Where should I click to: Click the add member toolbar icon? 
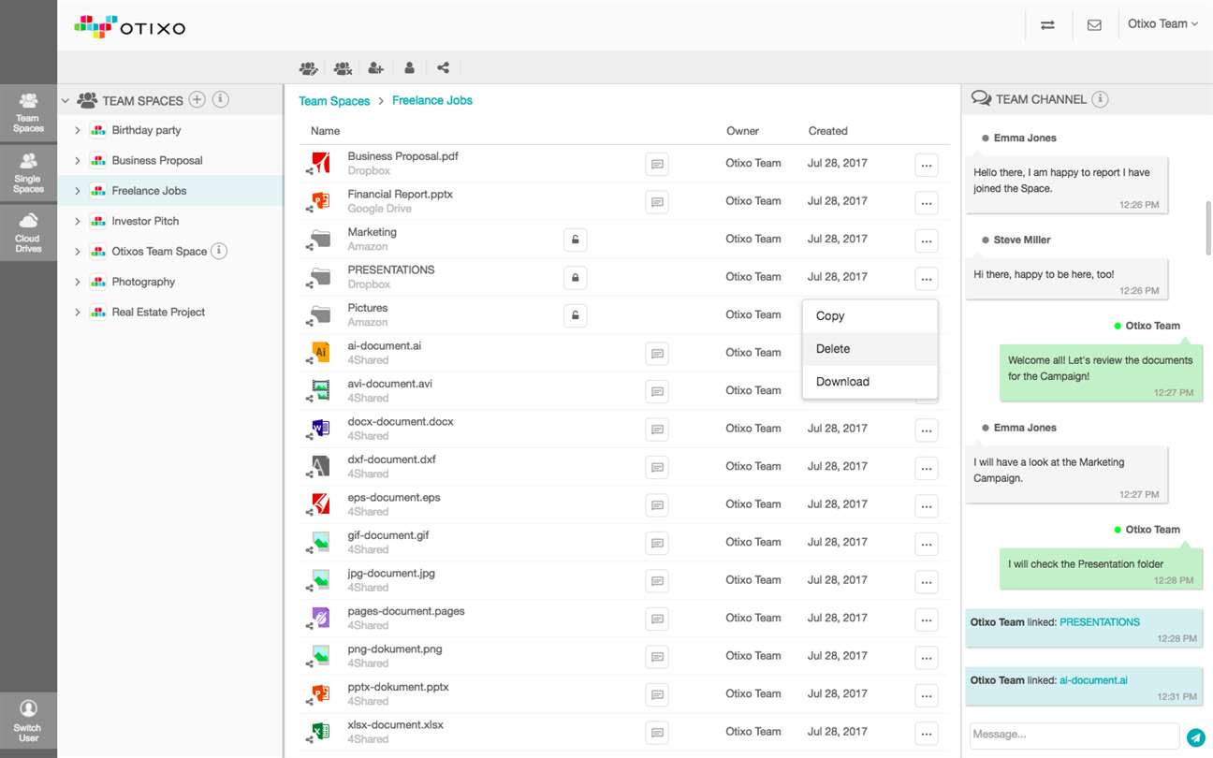[x=375, y=67]
